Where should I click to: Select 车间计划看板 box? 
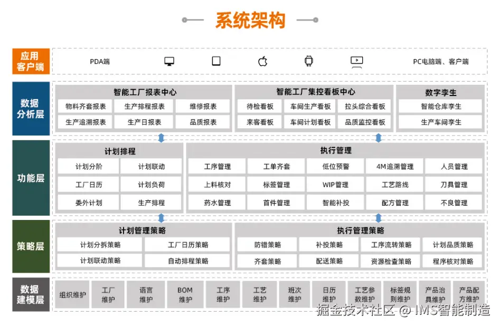[x=310, y=122]
